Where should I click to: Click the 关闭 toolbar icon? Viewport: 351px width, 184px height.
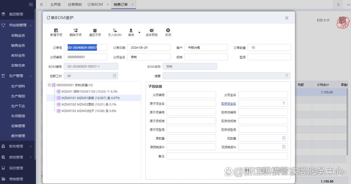pyautogui.click(x=168, y=30)
